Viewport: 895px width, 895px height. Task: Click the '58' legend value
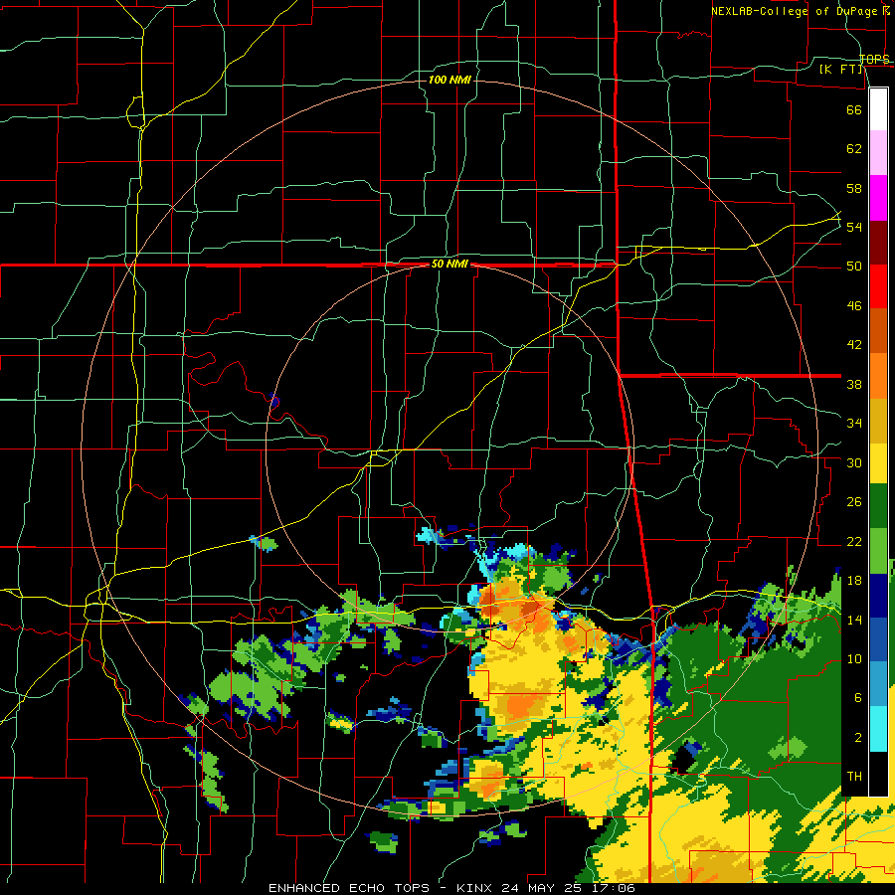[x=854, y=188]
